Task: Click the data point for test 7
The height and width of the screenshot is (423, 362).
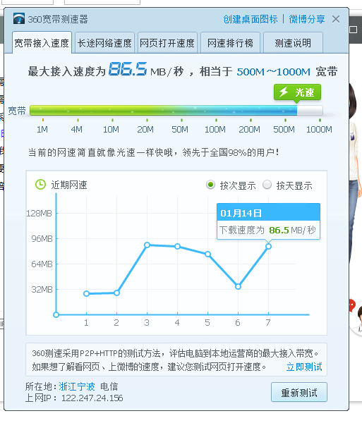Action: [x=268, y=246]
